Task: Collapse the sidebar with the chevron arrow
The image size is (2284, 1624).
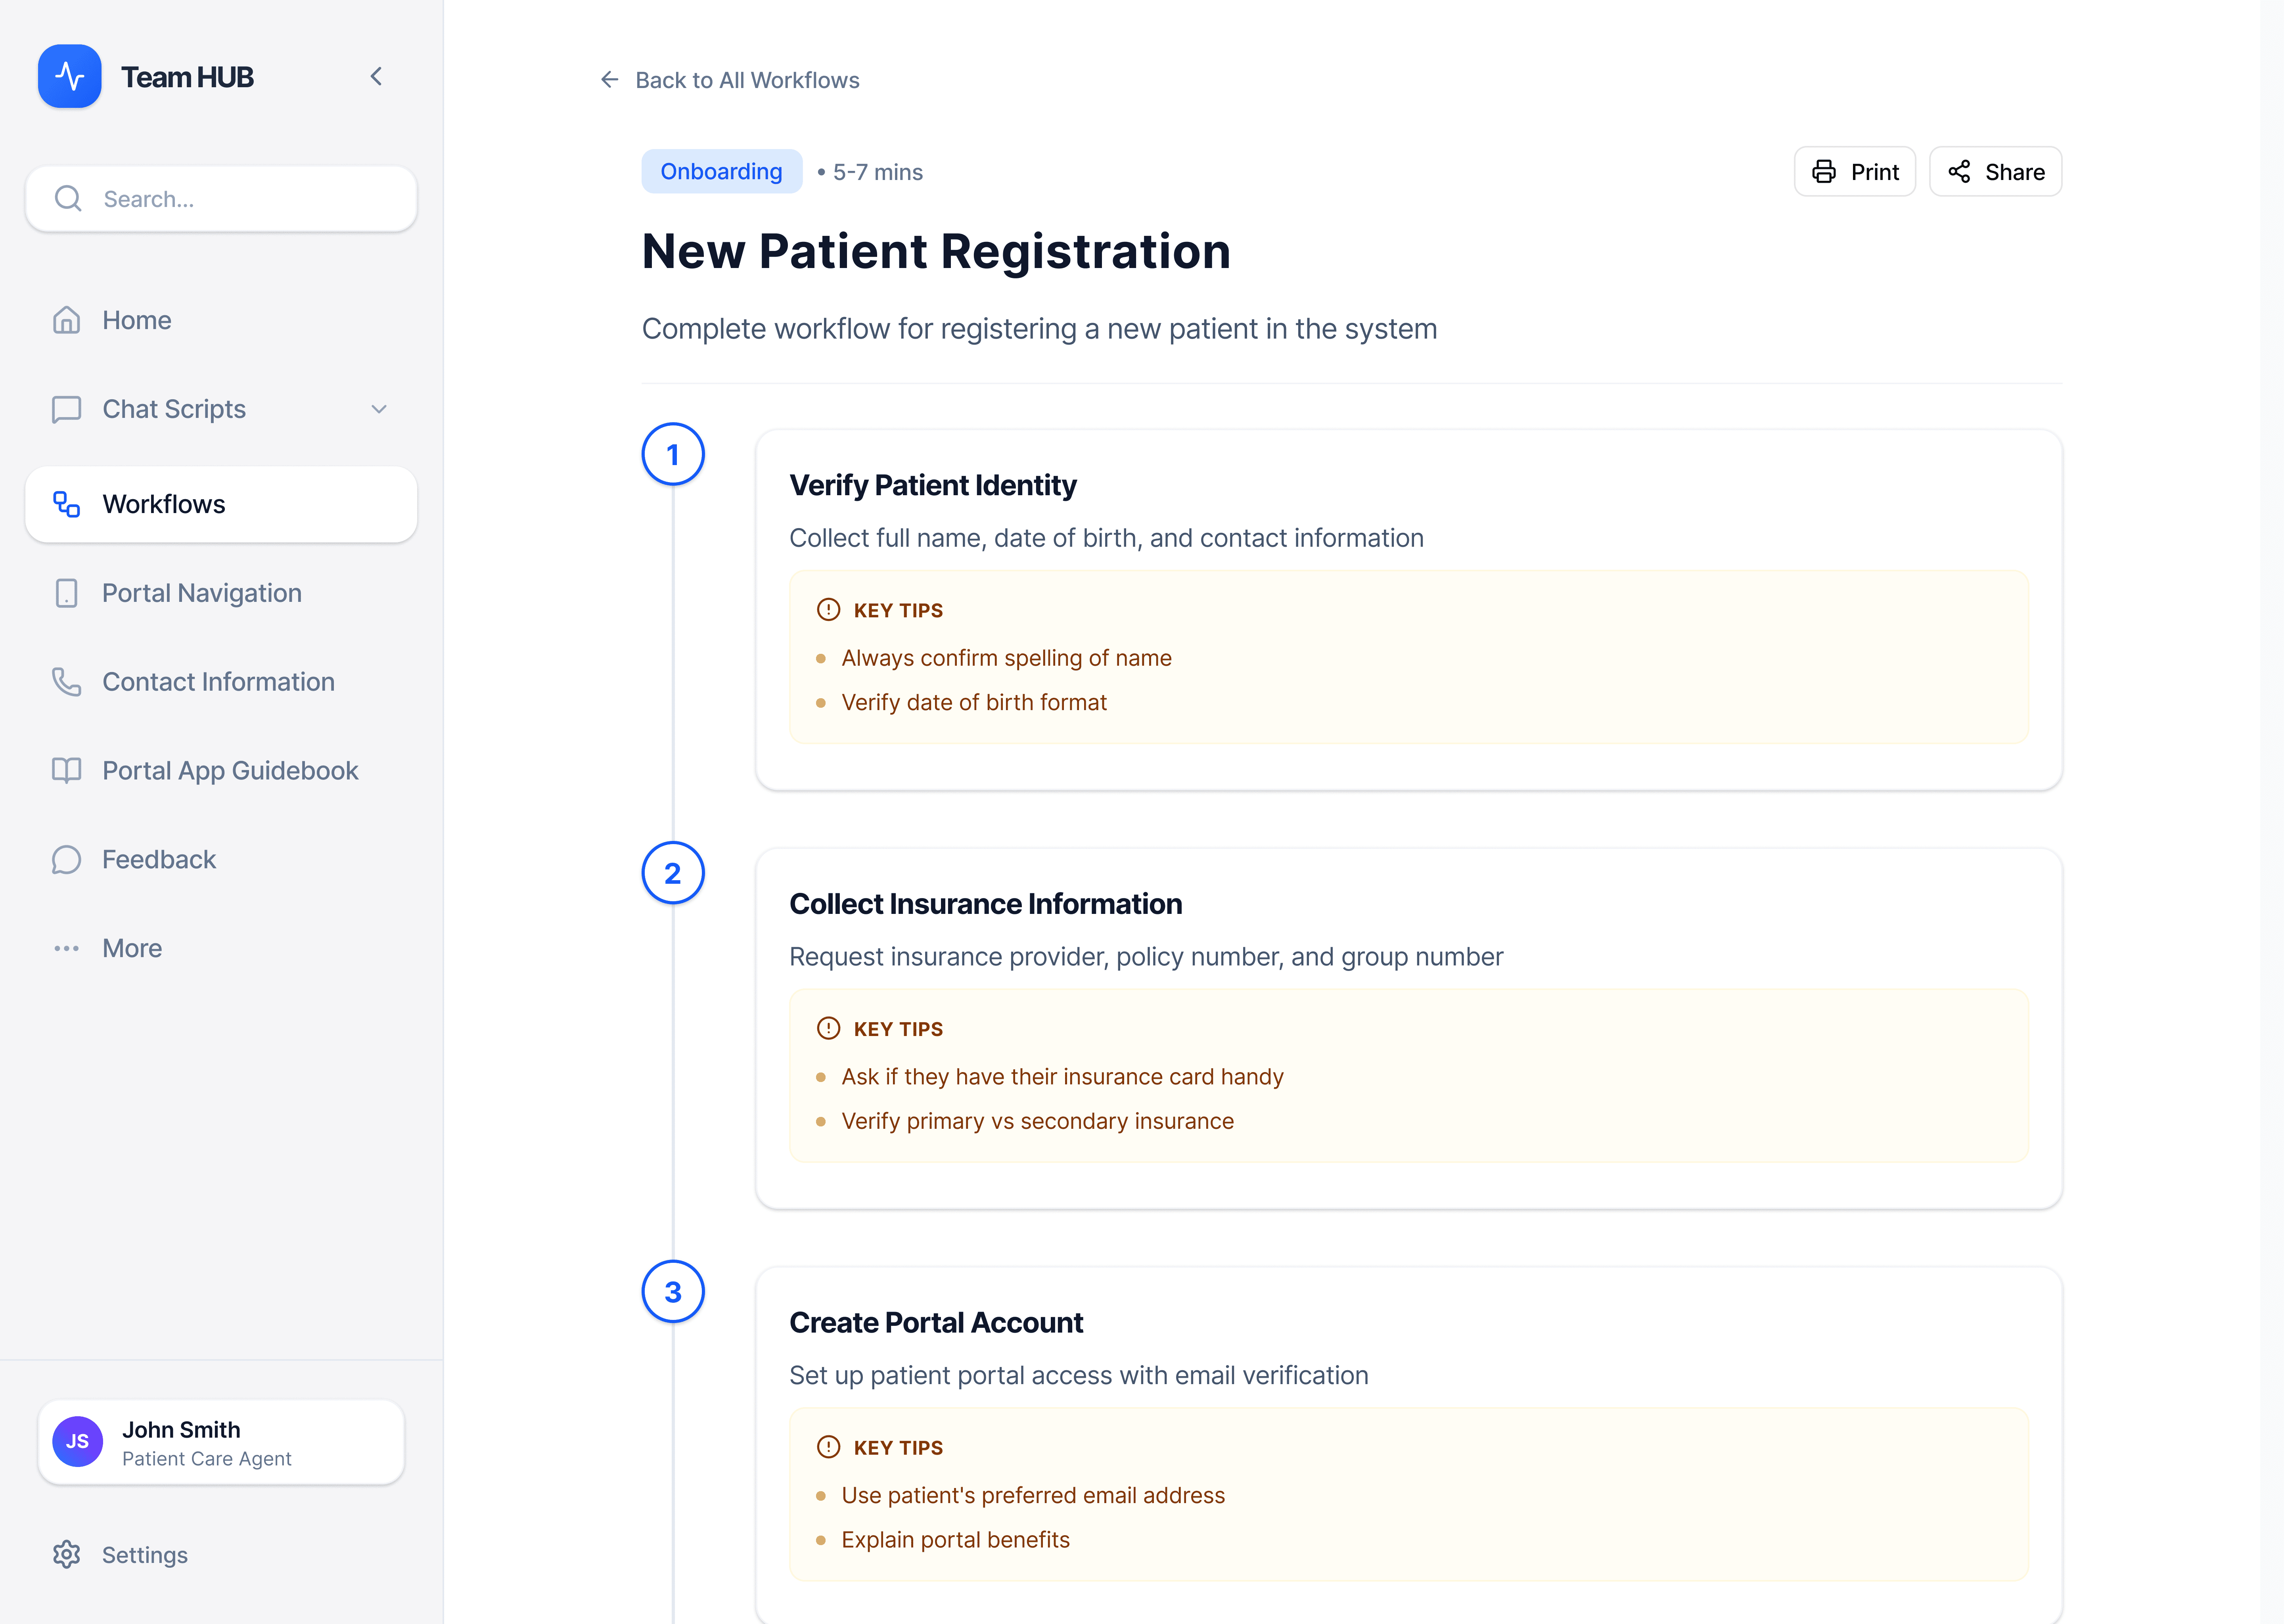Action: coord(376,76)
